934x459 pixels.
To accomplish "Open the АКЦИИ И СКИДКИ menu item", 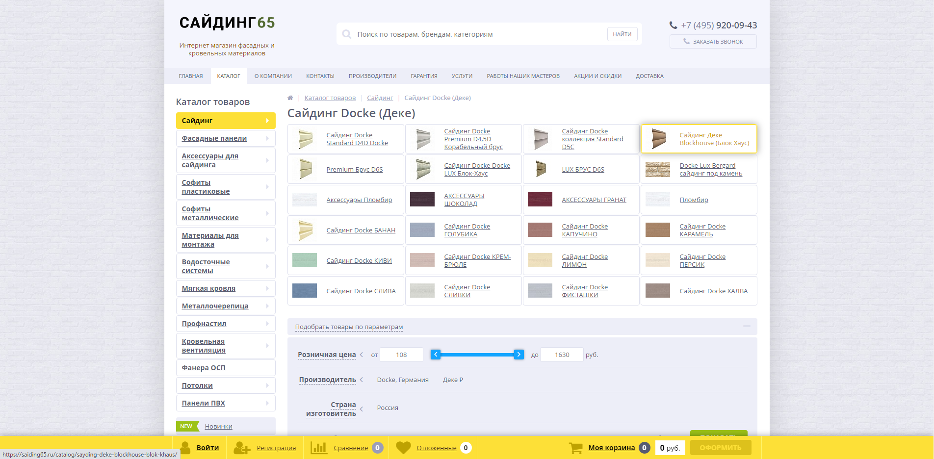I will (597, 76).
